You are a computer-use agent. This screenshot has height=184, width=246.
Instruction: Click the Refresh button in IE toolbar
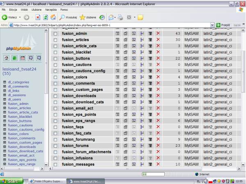coord(46,17)
